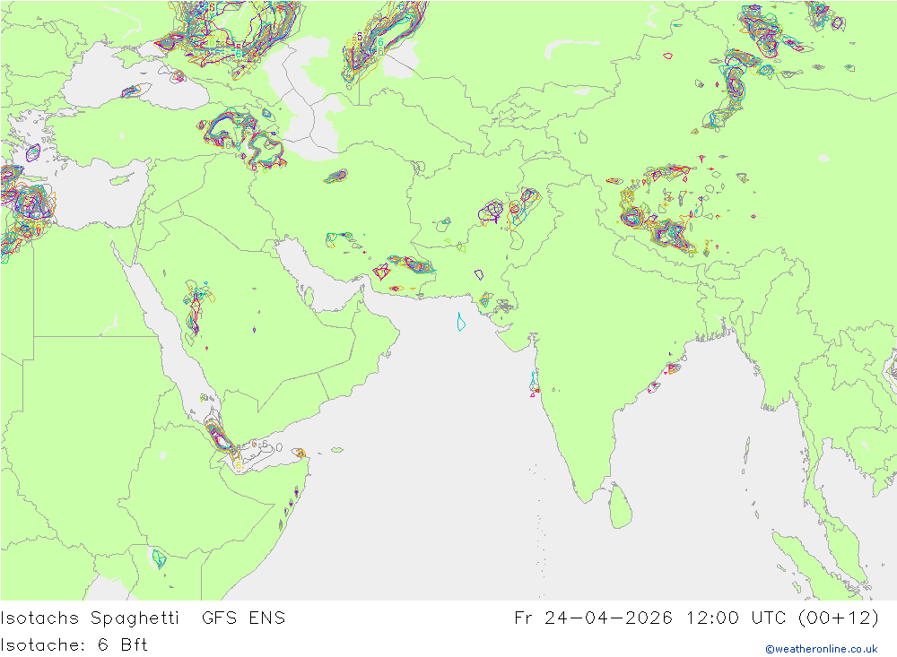Click the Isotachs Spaghetti title text

[90, 618]
